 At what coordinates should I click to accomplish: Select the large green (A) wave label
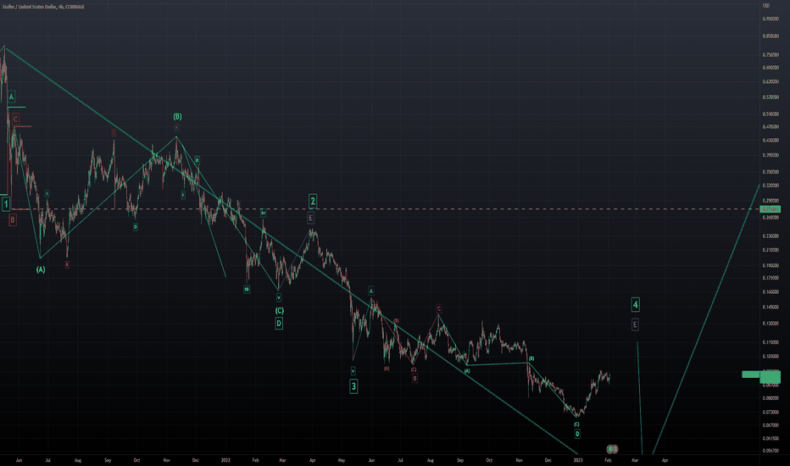pos(41,269)
